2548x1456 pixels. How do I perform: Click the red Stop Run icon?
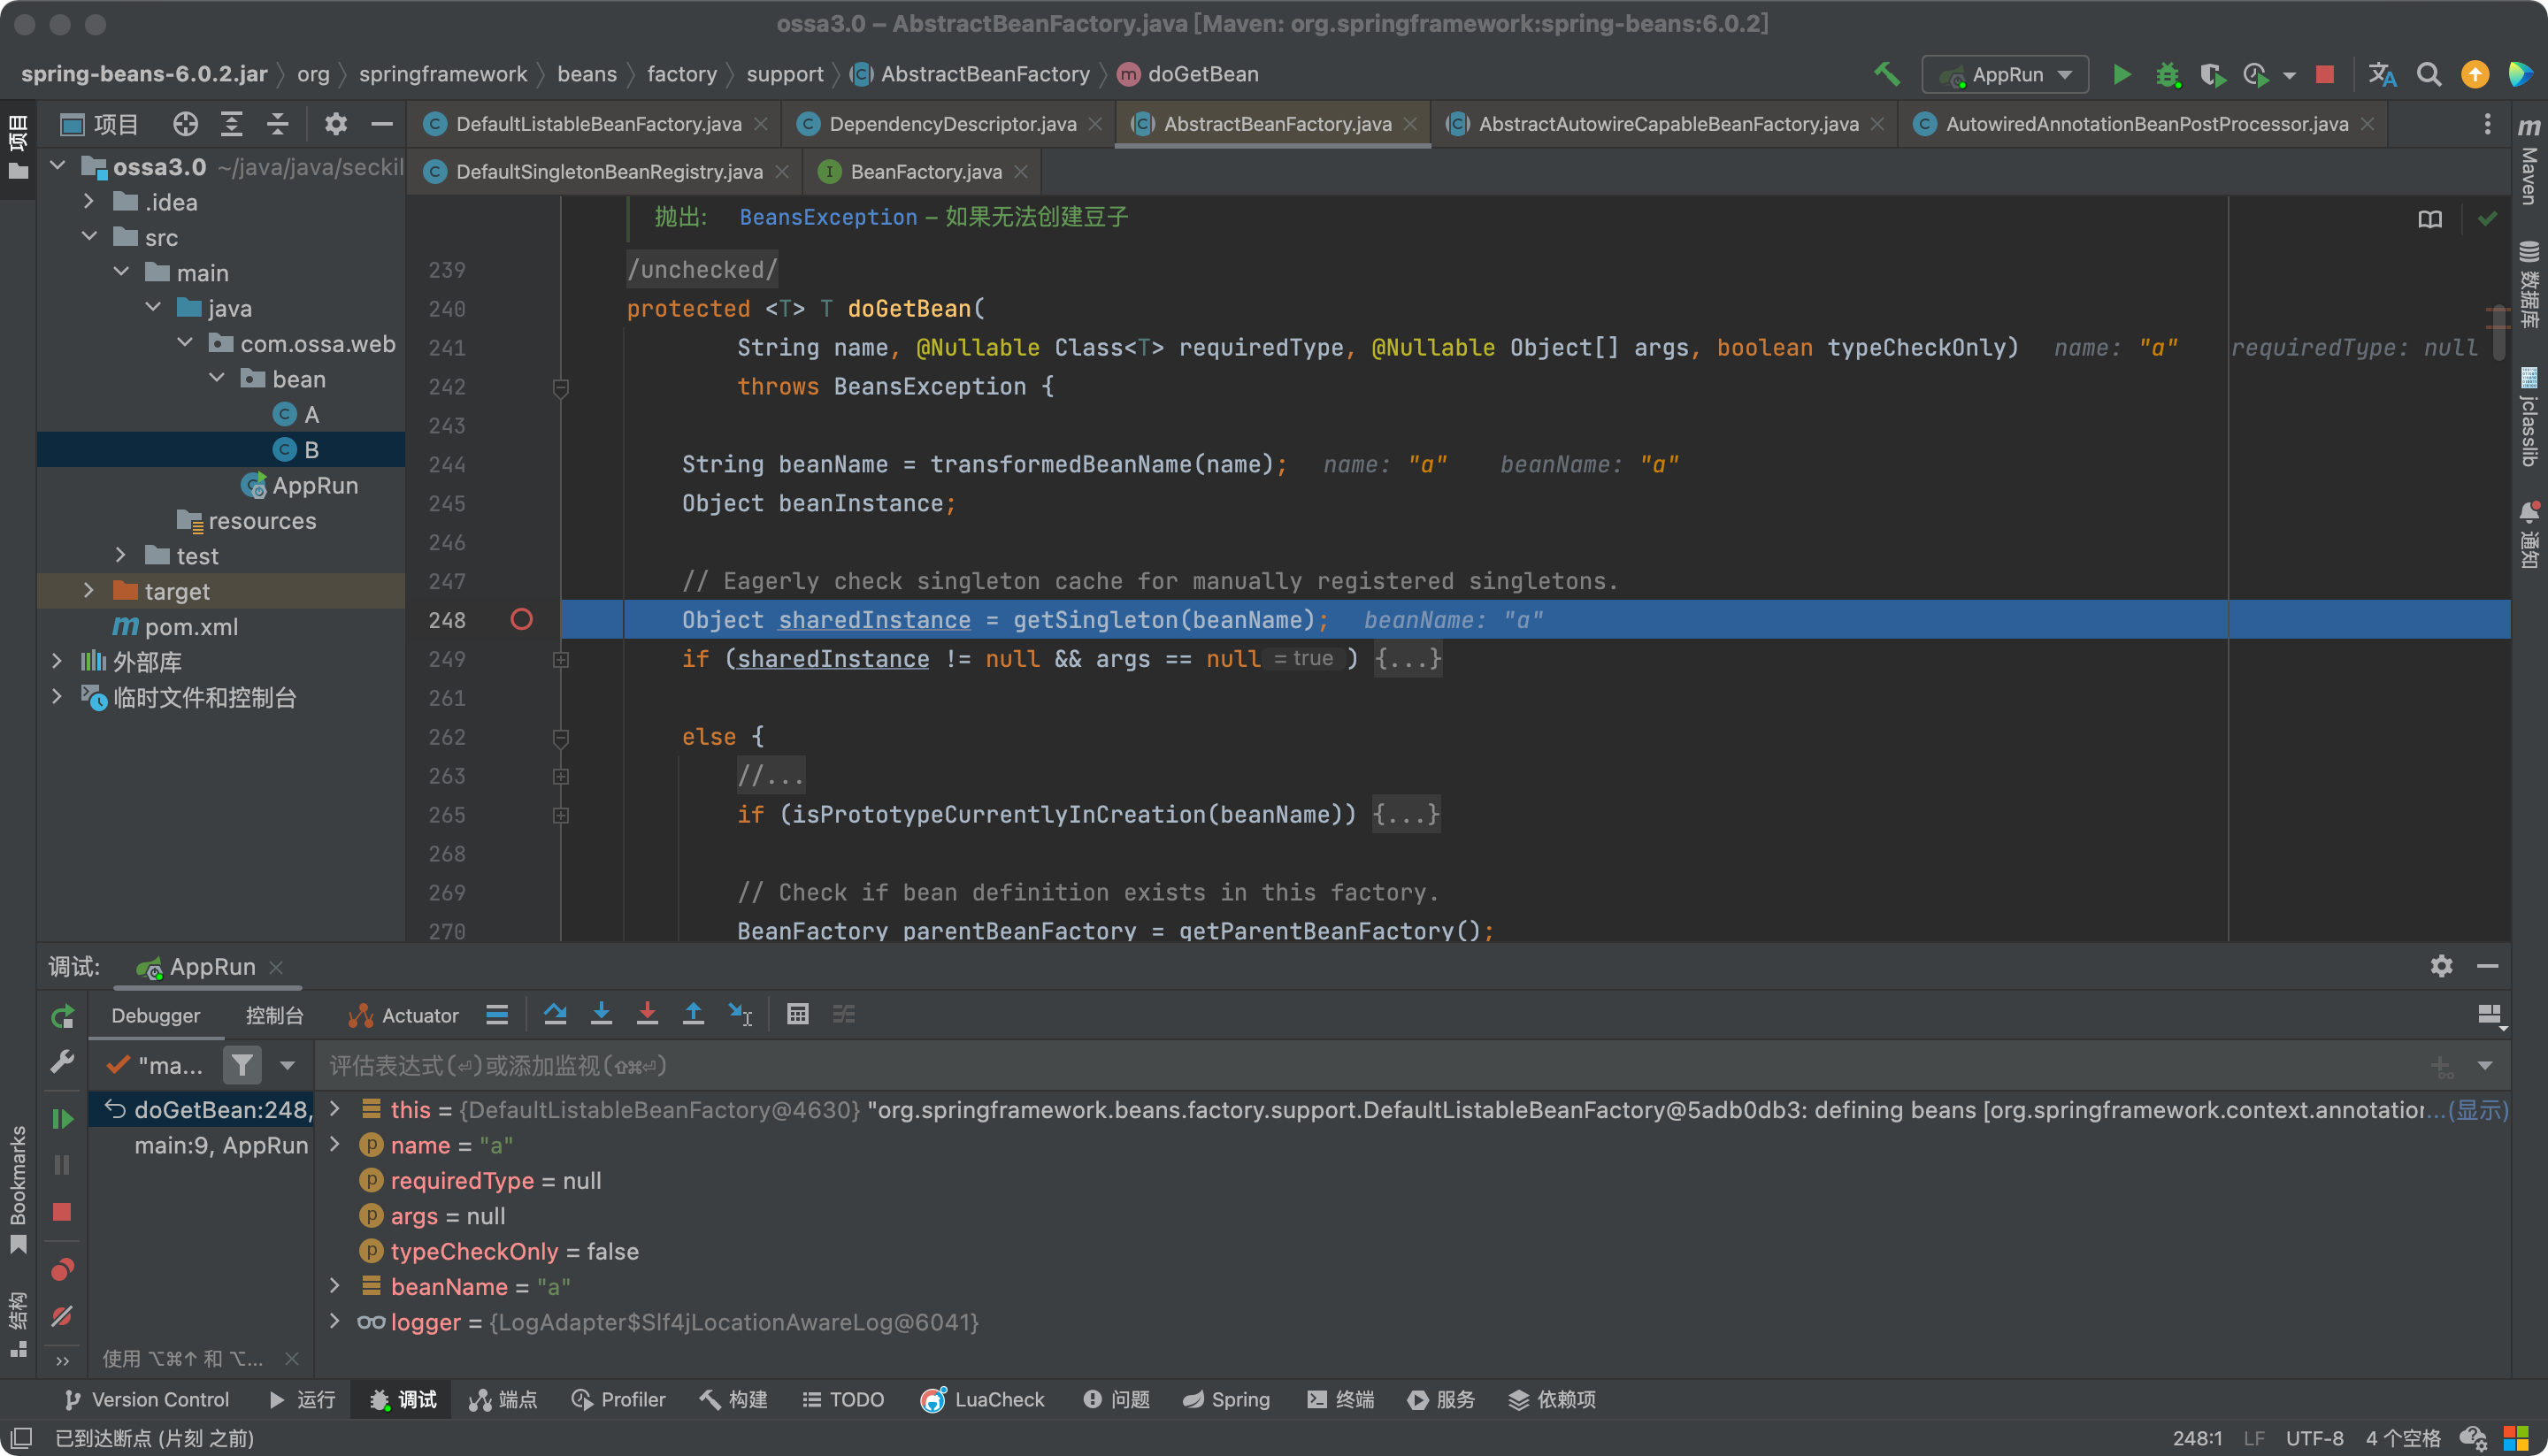click(x=2328, y=73)
